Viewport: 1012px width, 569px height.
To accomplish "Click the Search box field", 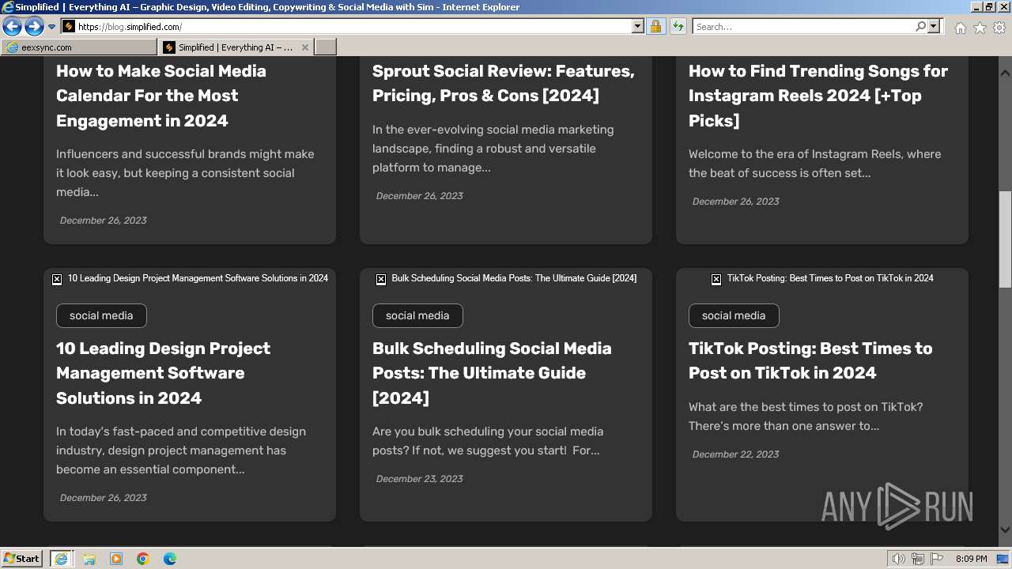I will tap(803, 27).
